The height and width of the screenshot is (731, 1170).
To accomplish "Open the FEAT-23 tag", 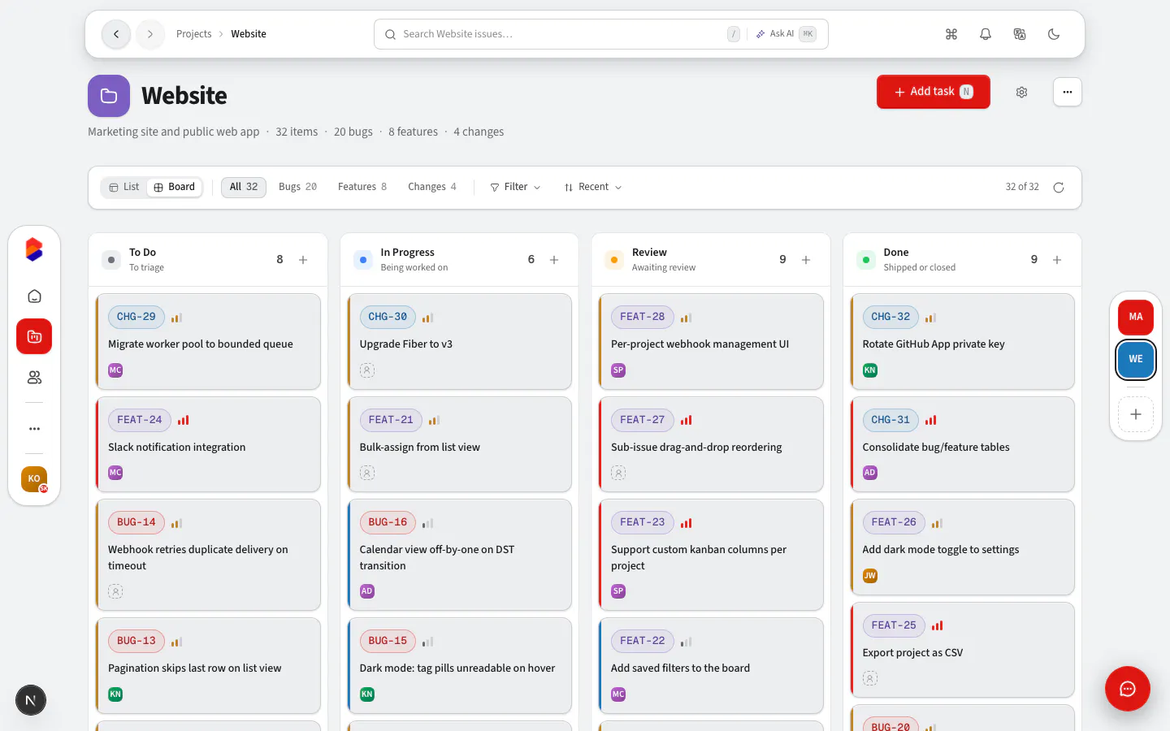I will click(642, 522).
